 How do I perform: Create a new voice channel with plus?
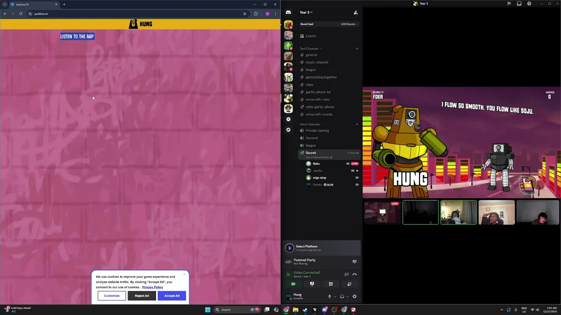[357, 124]
